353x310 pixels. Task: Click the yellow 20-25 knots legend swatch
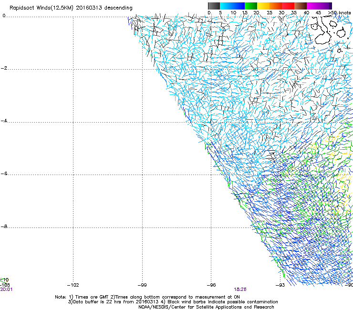pyautogui.click(x=263, y=6)
